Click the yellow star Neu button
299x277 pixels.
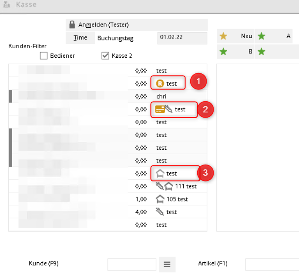(x=235, y=36)
